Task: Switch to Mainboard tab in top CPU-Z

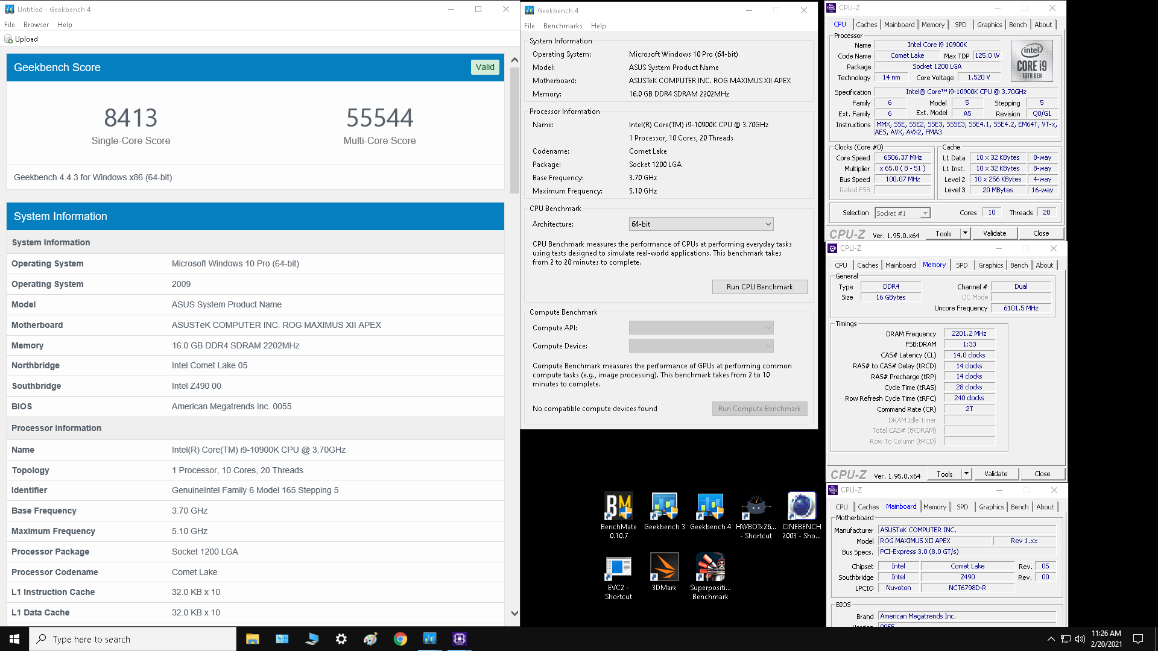Action: 899,25
